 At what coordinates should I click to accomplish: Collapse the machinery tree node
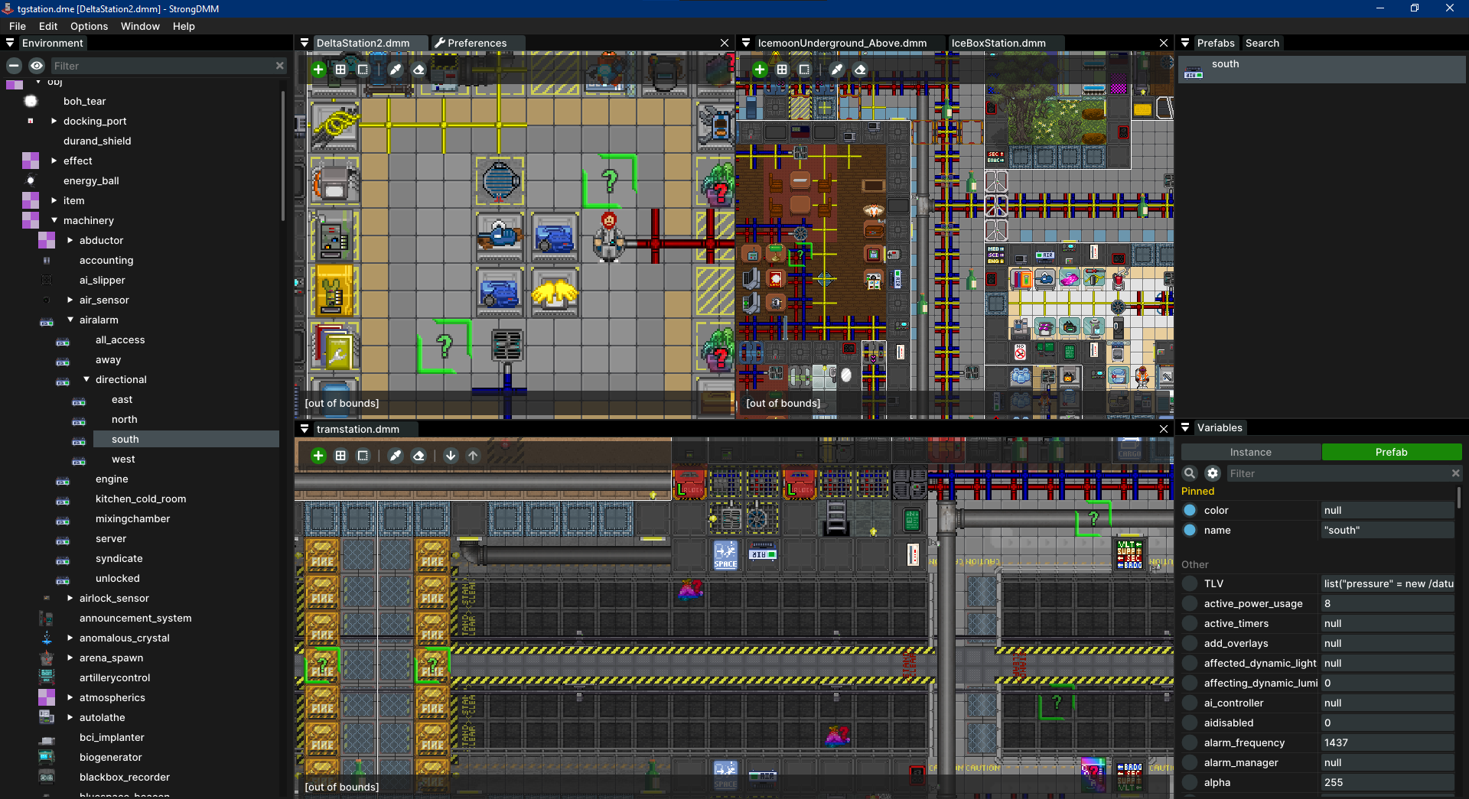(x=54, y=220)
